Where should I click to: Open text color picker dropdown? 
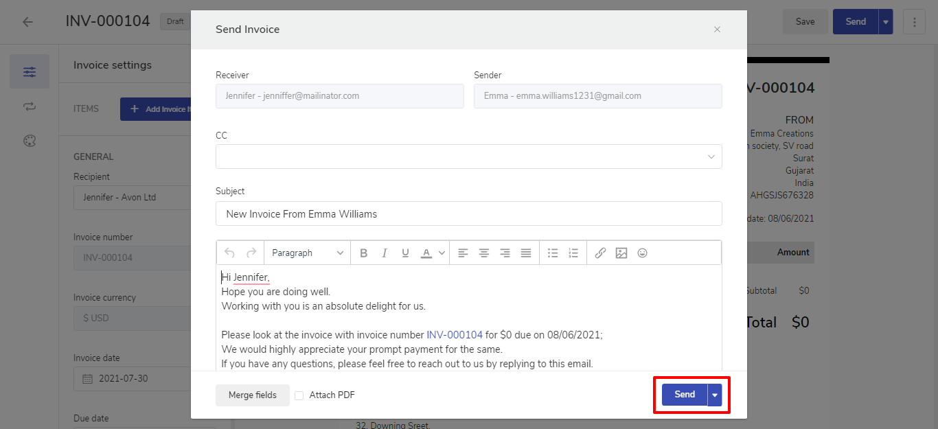[x=442, y=253]
